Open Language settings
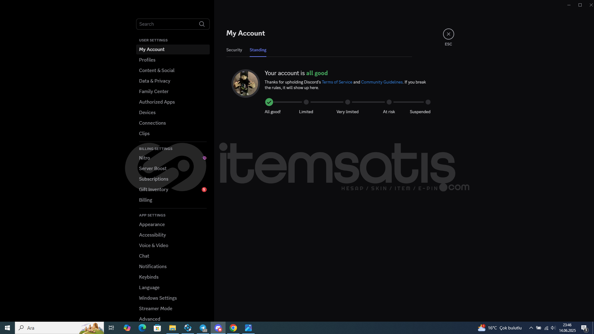Image resolution: width=594 pixels, height=334 pixels. [173, 288]
